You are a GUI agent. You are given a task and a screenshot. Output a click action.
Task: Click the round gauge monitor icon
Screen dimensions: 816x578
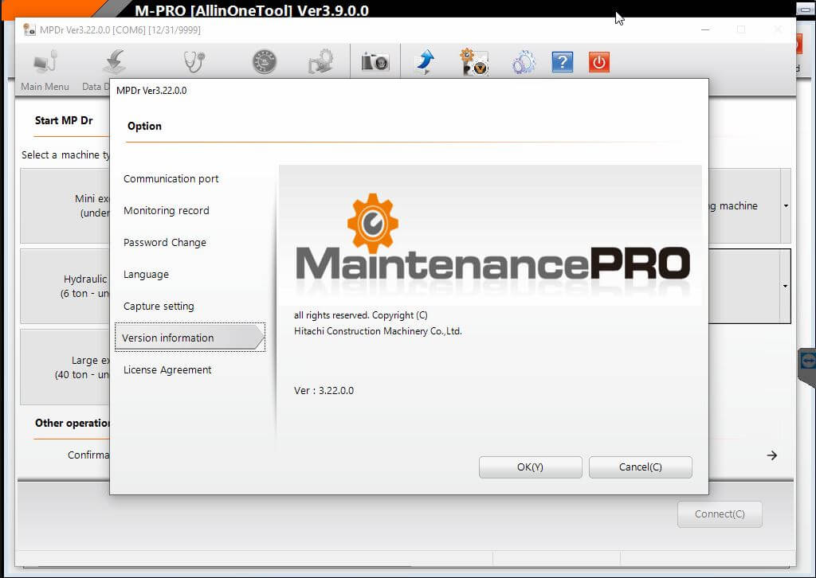tap(263, 61)
